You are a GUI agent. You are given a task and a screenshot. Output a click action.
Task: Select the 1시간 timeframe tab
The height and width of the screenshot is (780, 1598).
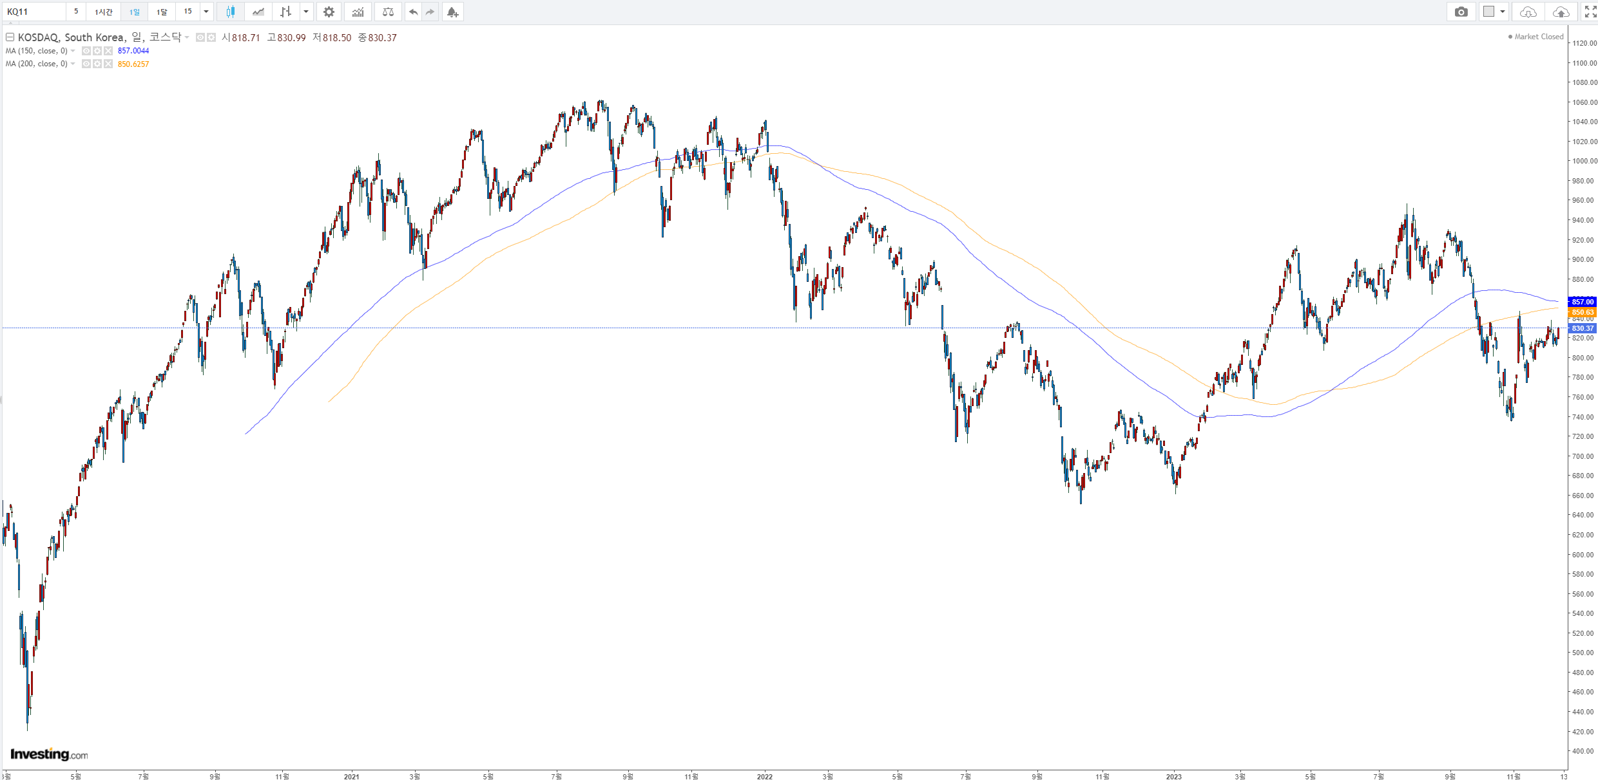click(103, 12)
